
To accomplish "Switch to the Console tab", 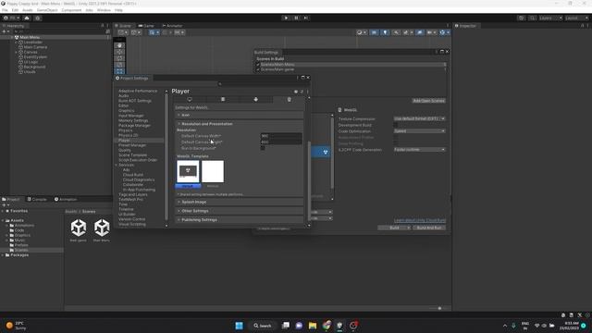I will 37,200.
